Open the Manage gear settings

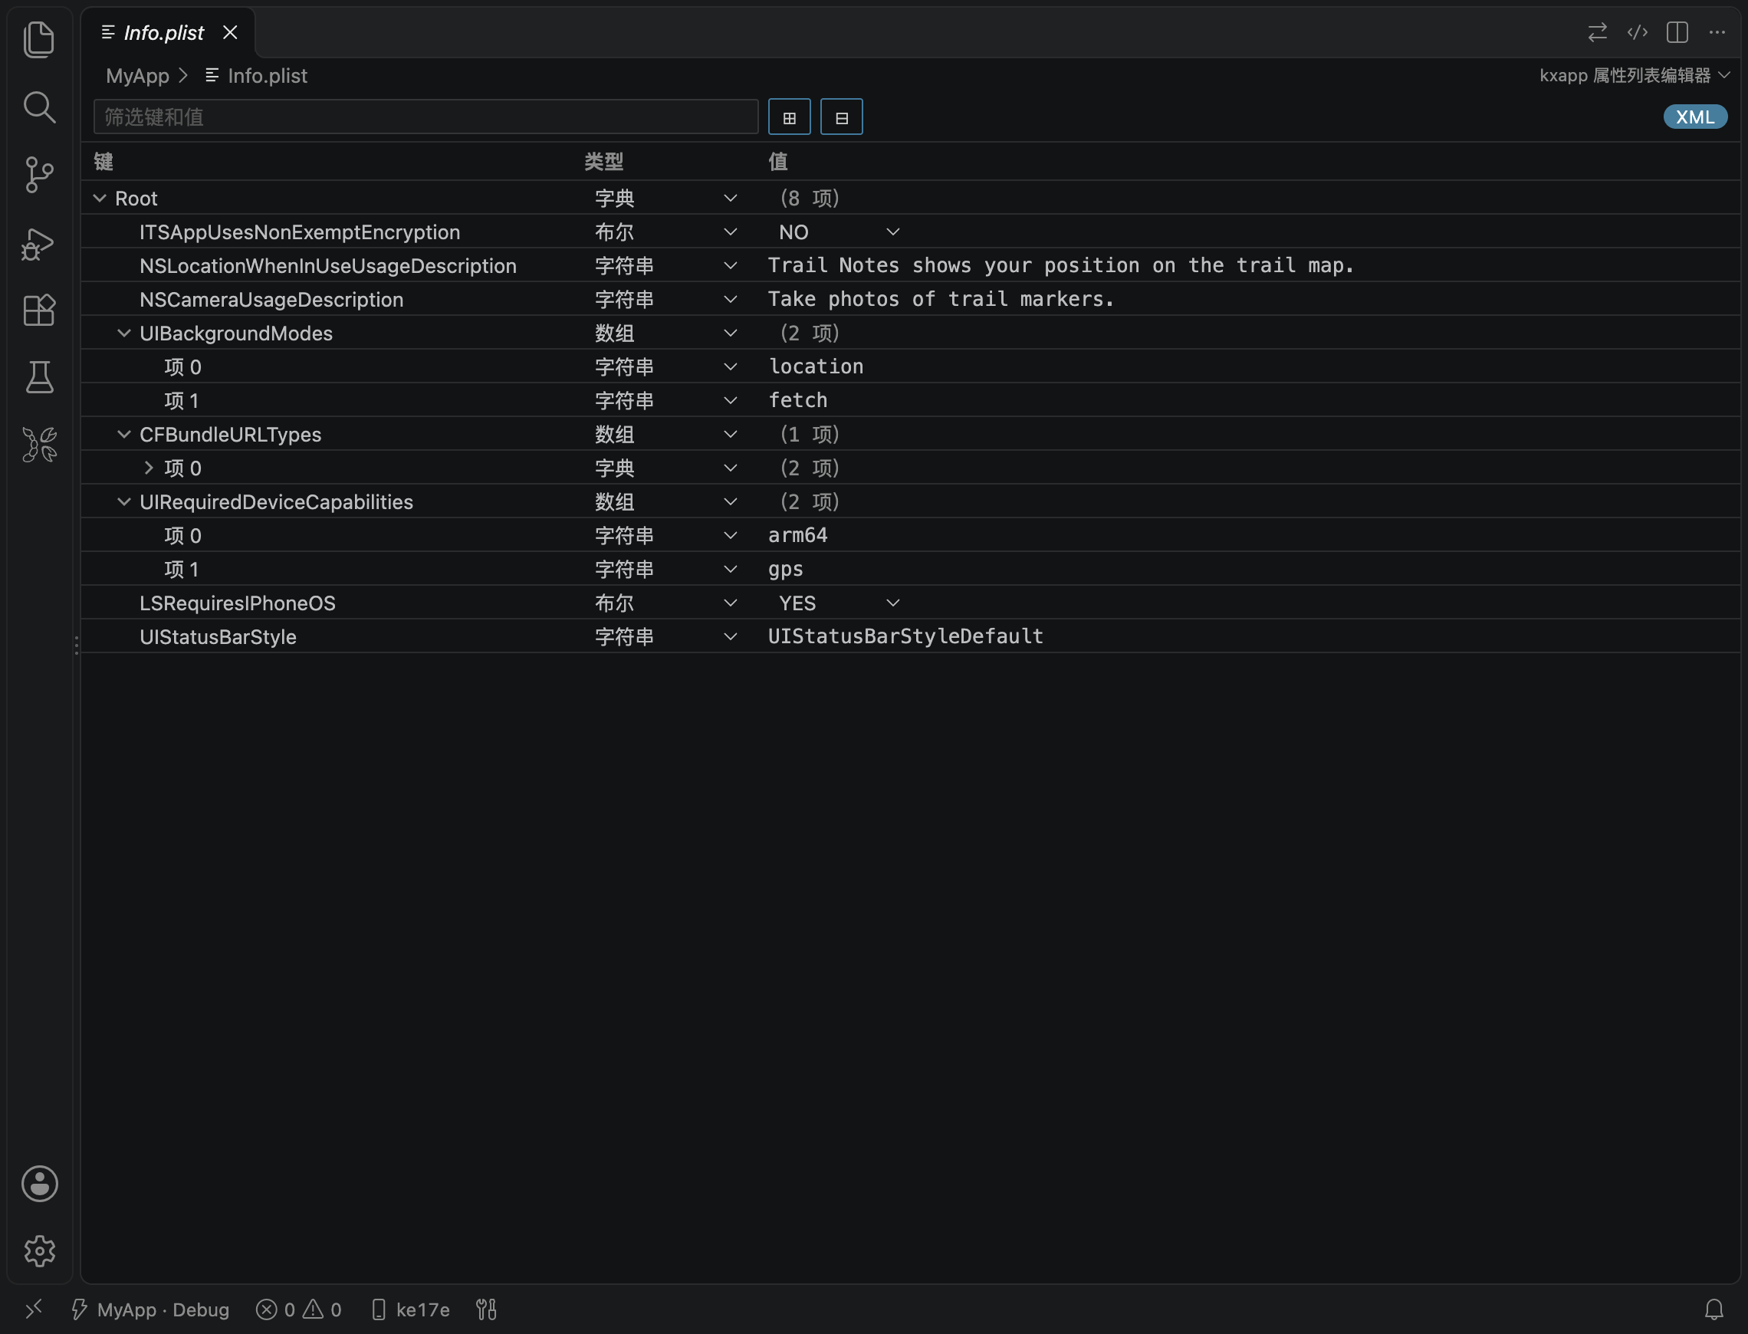coord(39,1250)
